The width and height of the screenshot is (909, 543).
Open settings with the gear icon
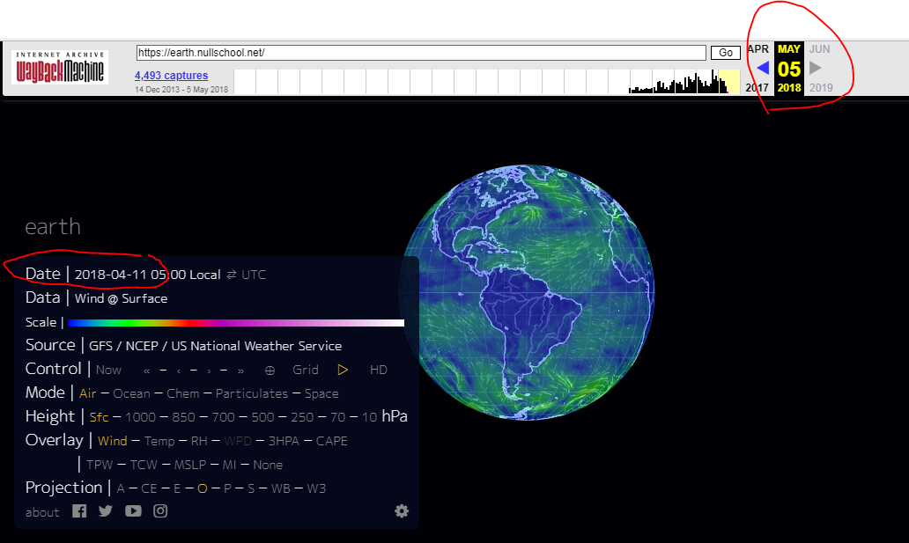[402, 511]
